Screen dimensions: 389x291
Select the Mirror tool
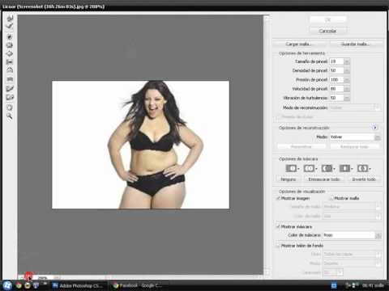[x=10, y=70]
